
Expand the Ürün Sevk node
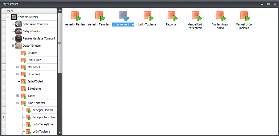pyautogui.click(x=18, y=74)
